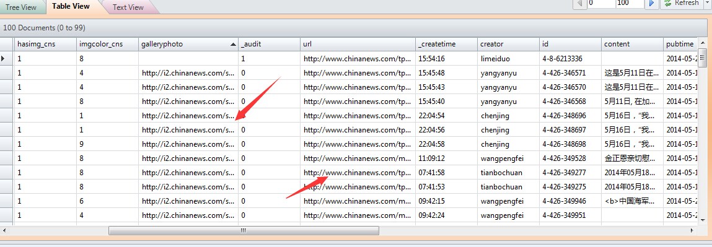712x247 pixels.
Task: Select the _createtime cell 22:04:58
Action: pyautogui.click(x=446, y=144)
